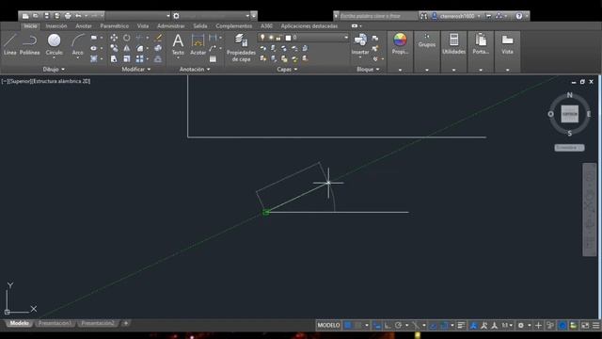Expand the Bloque panel

click(368, 69)
